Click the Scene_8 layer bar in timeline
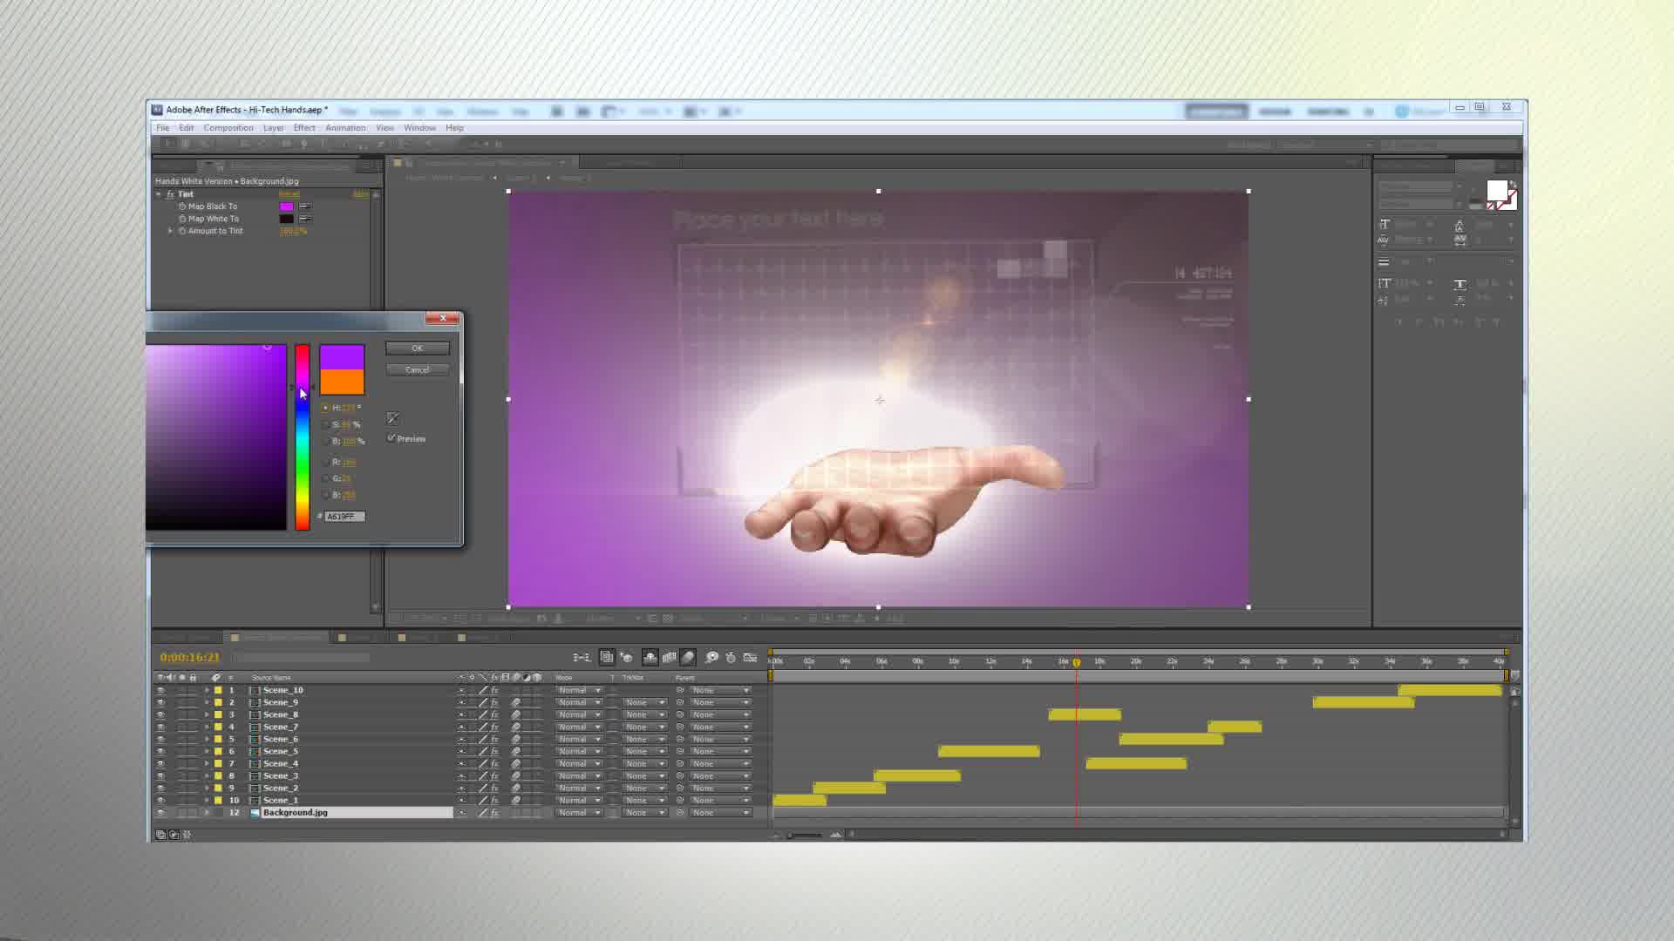 [x=1085, y=714]
